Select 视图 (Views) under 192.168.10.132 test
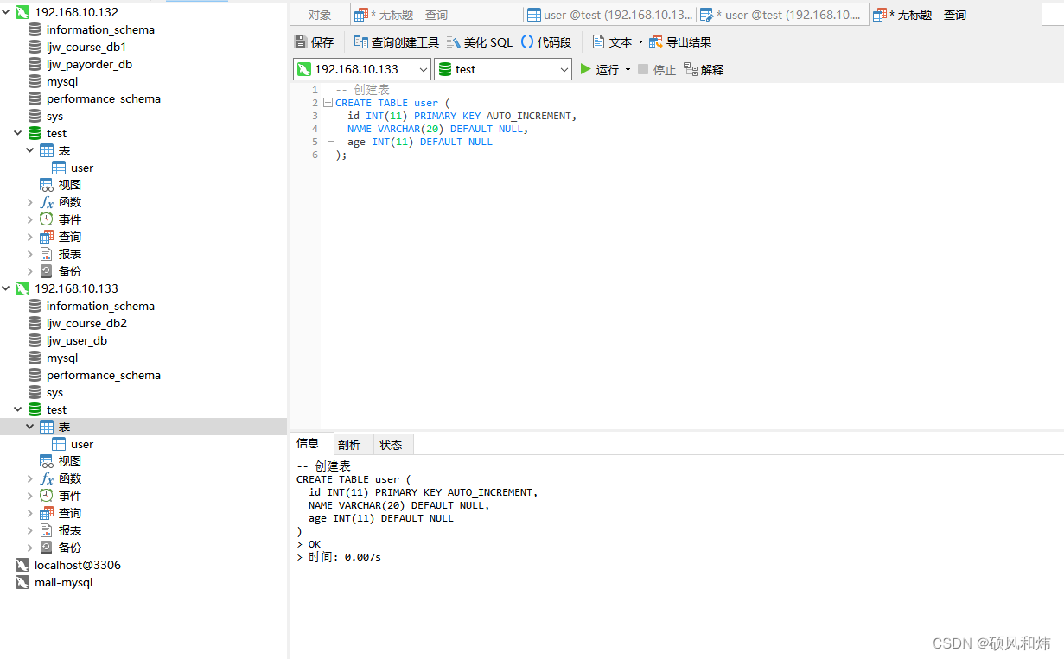This screenshot has height=659, width=1064. (x=70, y=185)
